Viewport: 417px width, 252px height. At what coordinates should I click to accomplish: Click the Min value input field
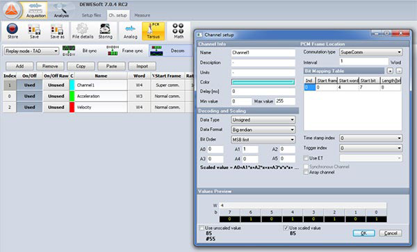(241, 101)
